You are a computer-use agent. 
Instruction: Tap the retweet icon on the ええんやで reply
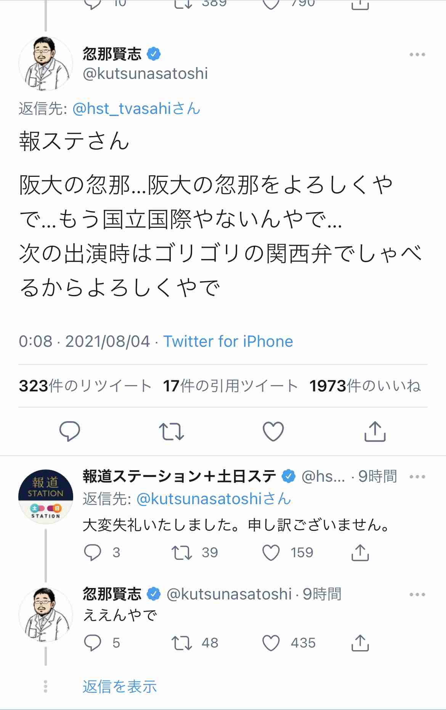coord(181,643)
